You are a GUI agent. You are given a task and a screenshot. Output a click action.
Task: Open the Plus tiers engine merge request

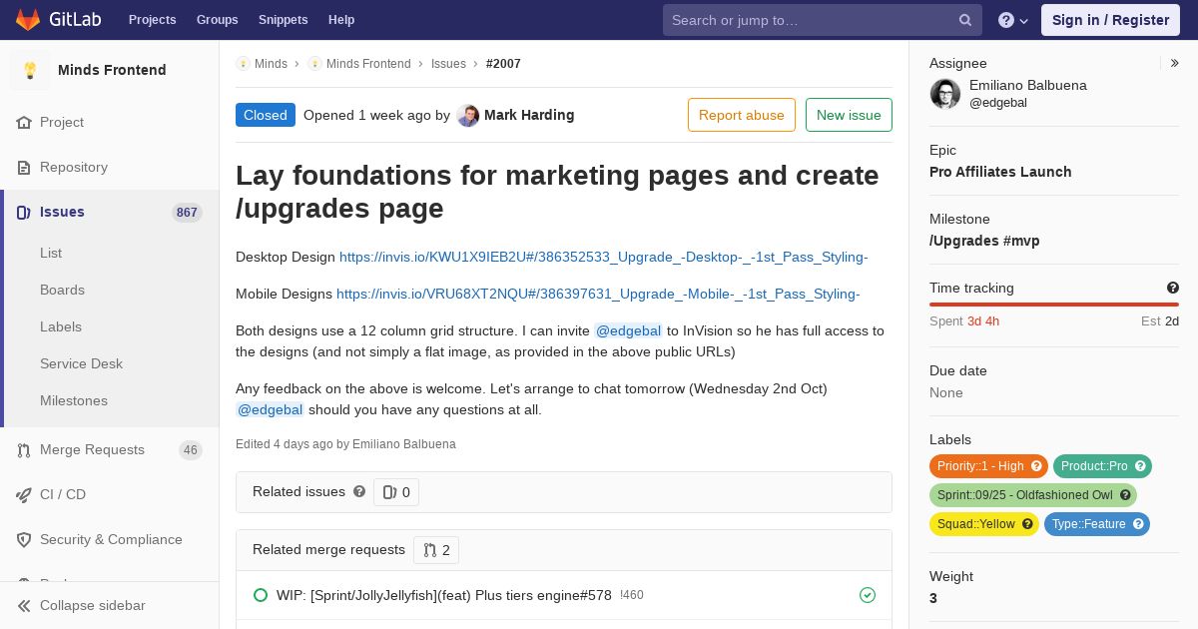tap(443, 595)
